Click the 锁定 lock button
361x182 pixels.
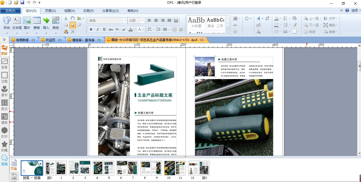pyautogui.click(x=310, y=32)
